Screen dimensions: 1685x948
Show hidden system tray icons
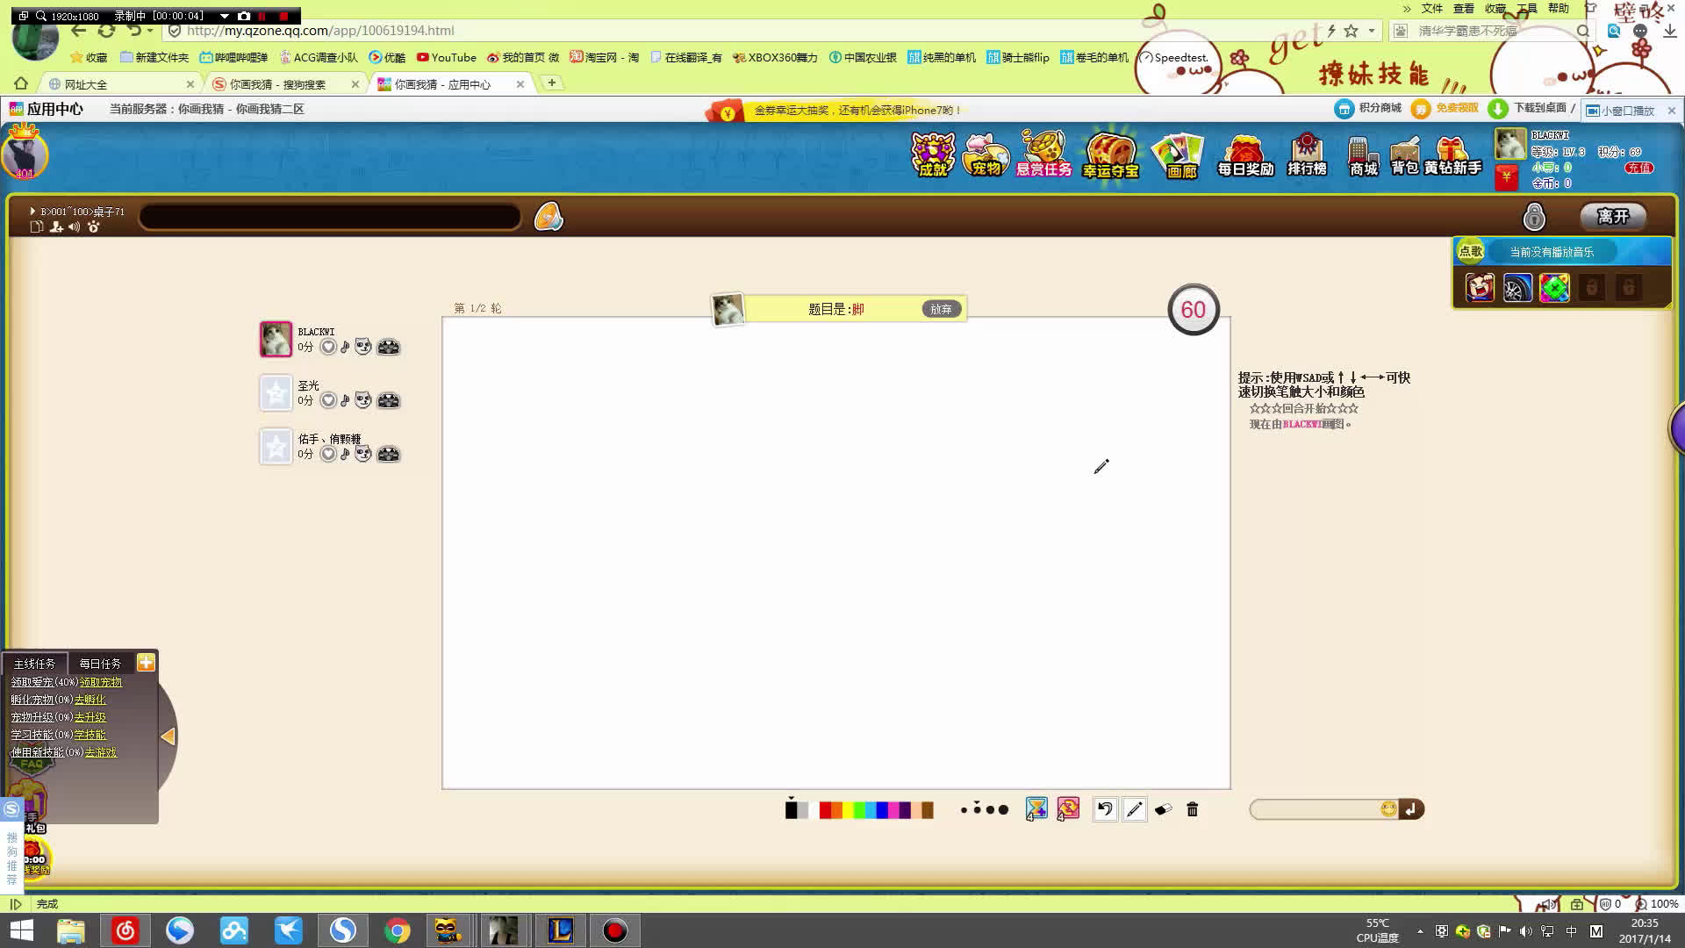(1420, 931)
